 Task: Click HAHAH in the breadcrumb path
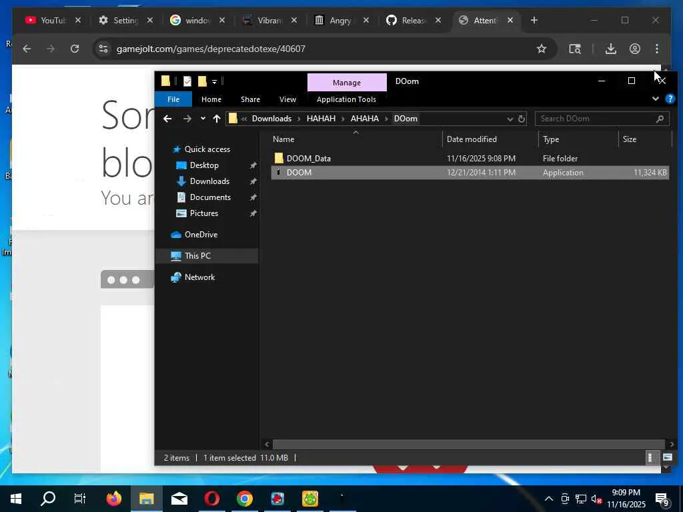pos(321,119)
